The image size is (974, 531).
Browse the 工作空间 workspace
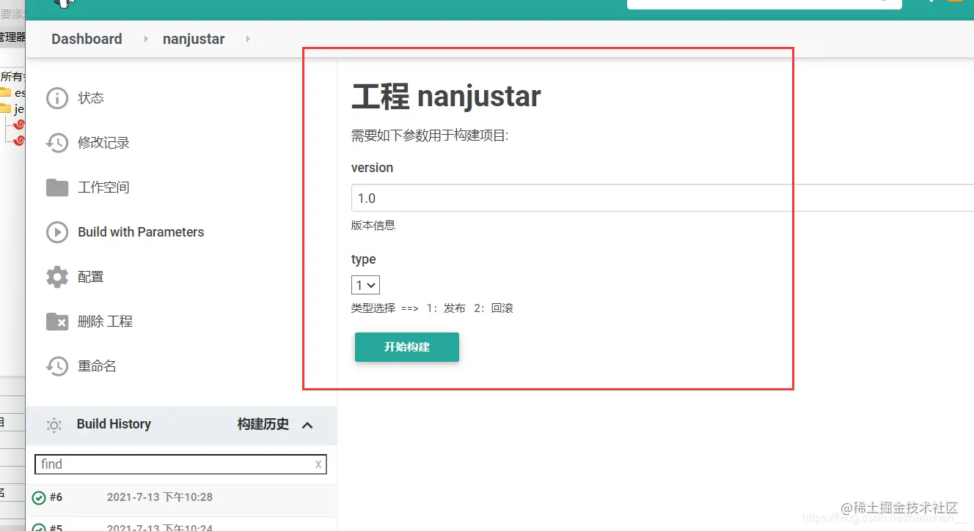[102, 187]
